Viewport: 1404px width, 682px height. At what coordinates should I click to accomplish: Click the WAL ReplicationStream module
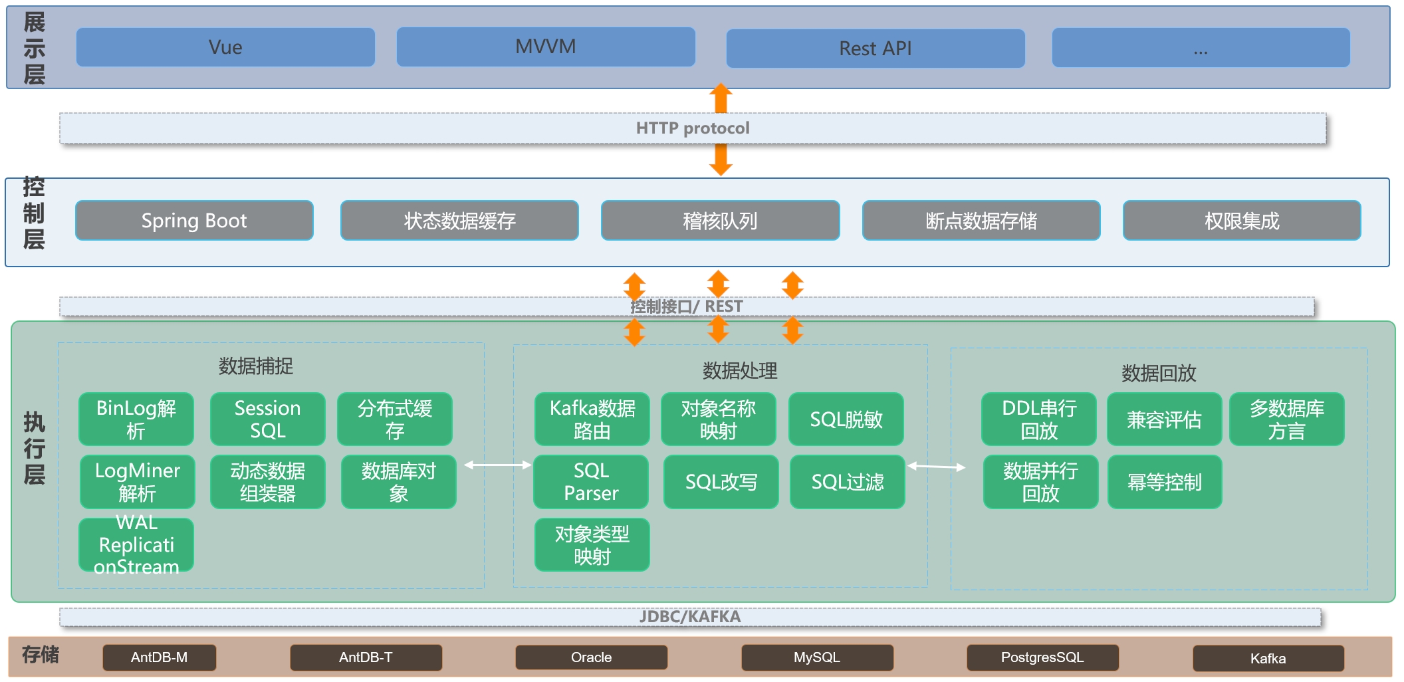point(136,545)
